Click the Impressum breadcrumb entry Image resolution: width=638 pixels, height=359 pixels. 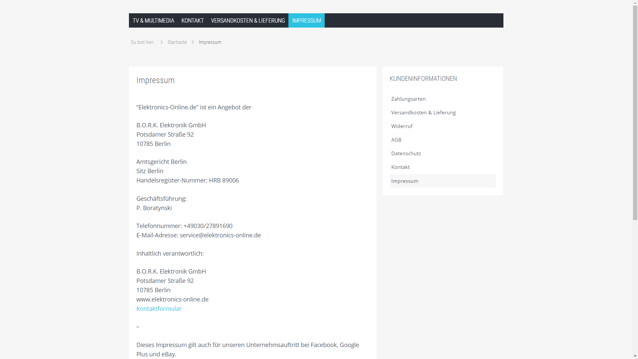point(210,42)
